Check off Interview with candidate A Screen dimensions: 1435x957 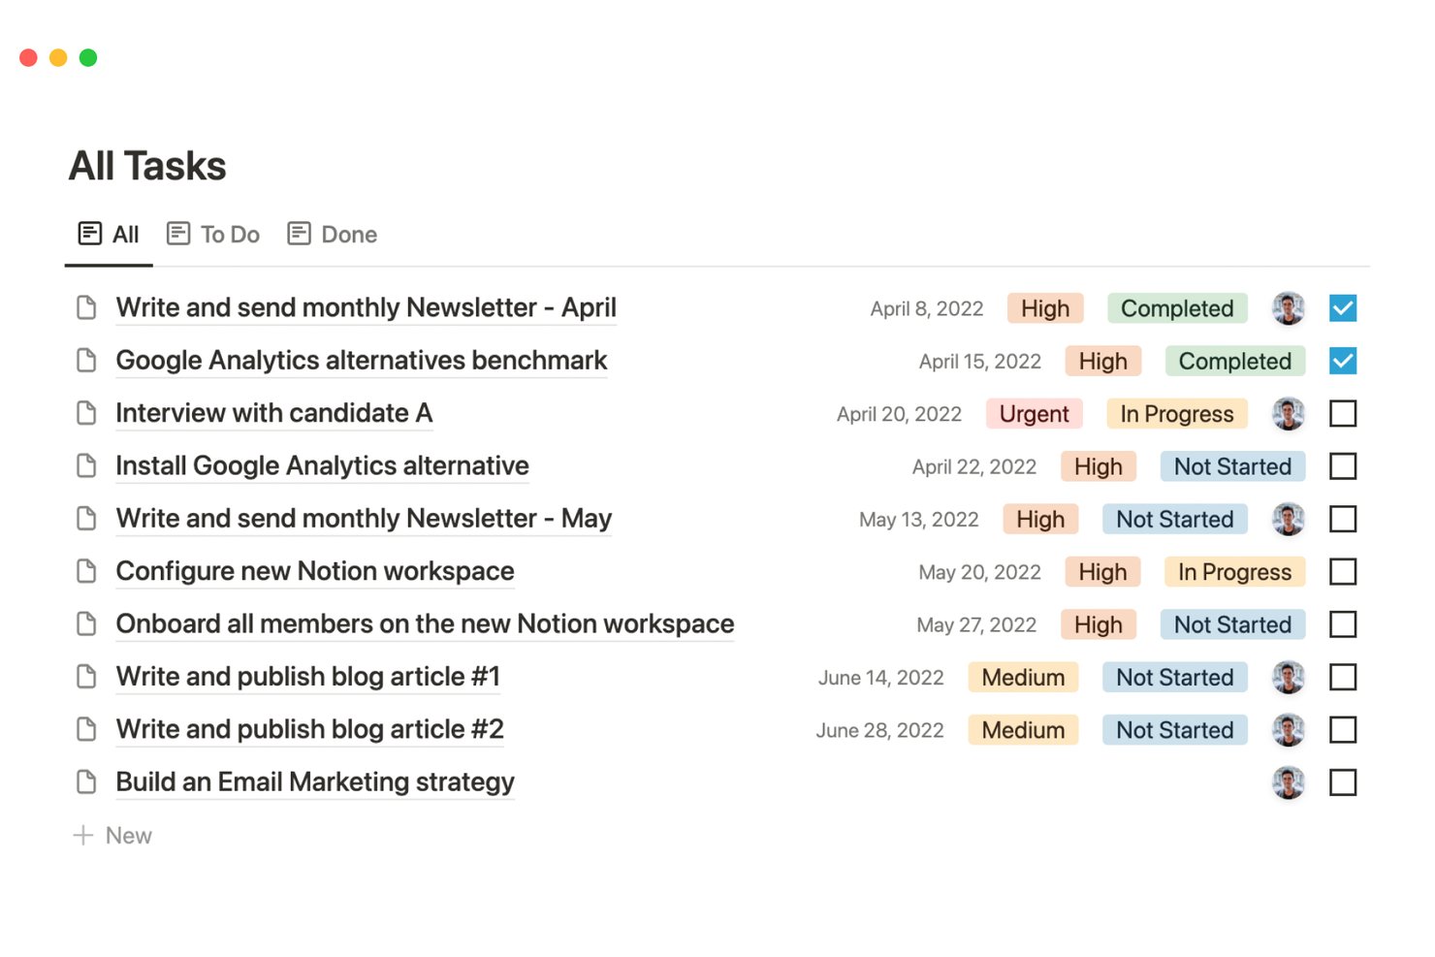pos(1343,414)
